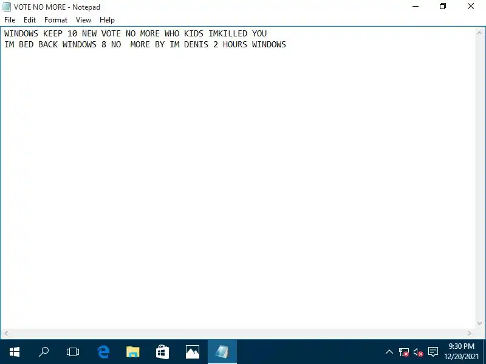Viewport: 486px width, 364px height.
Task: Click the horizontal scrollbar right arrow
Action: tap(469, 333)
